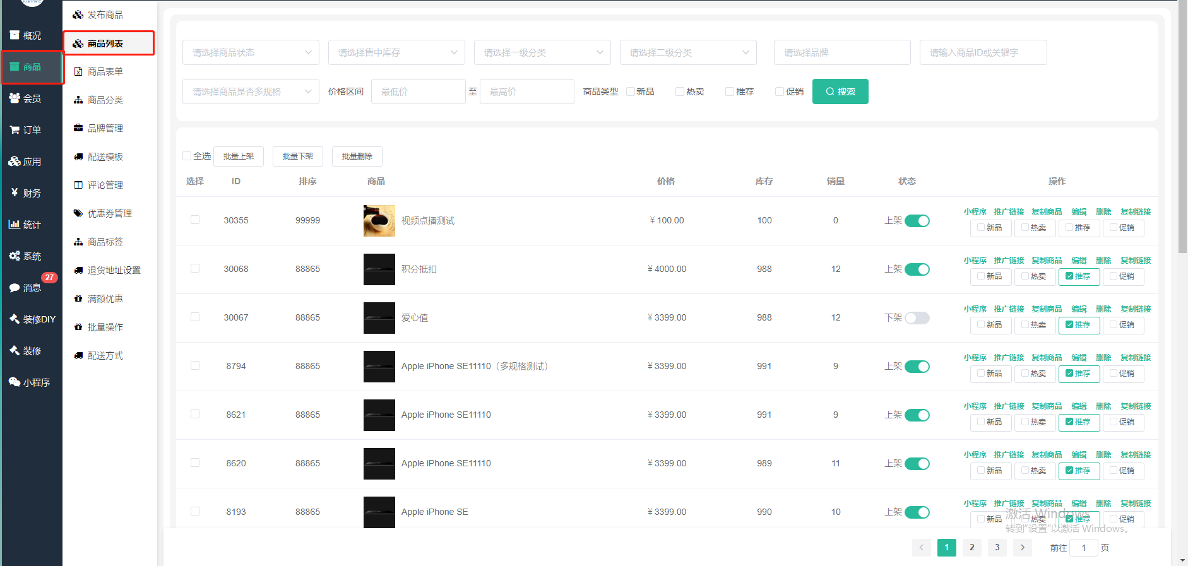This screenshot has width=1188, height=566.
Task: Click the 请输入商品ID或关键字 search field
Action: pyautogui.click(x=983, y=52)
